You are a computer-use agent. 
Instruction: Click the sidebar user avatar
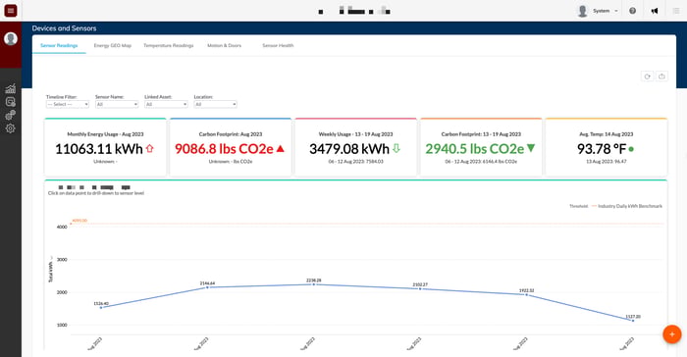coord(11,39)
